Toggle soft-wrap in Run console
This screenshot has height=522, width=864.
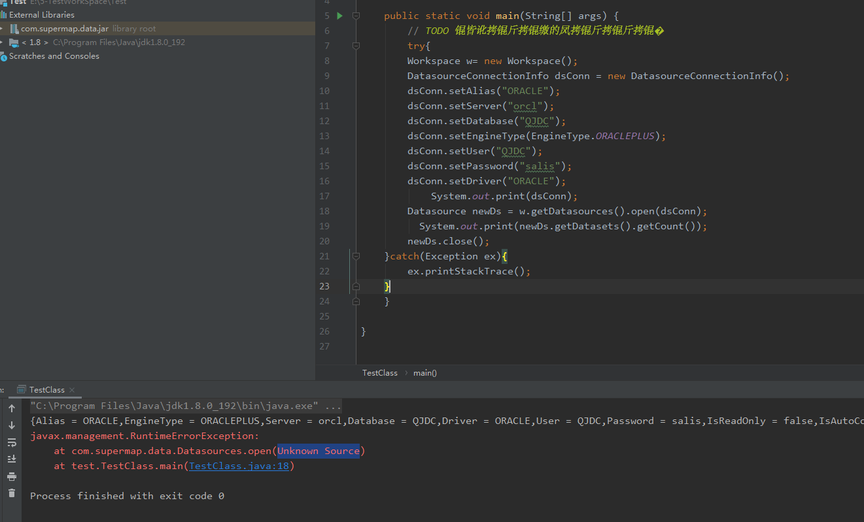pos(11,442)
